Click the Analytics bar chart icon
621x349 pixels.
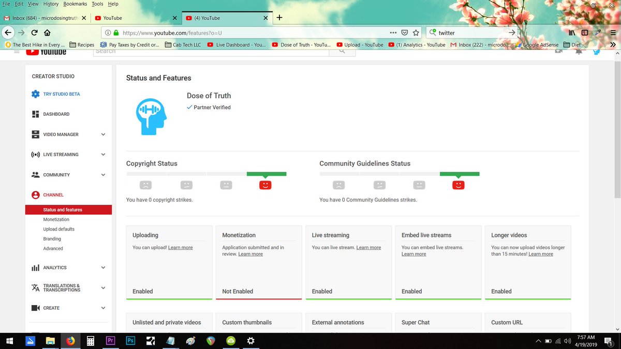point(35,268)
